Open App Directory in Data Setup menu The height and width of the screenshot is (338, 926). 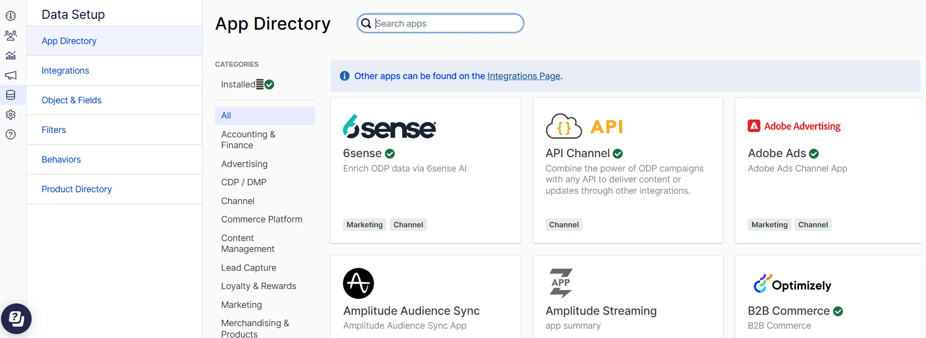tap(114, 41)
